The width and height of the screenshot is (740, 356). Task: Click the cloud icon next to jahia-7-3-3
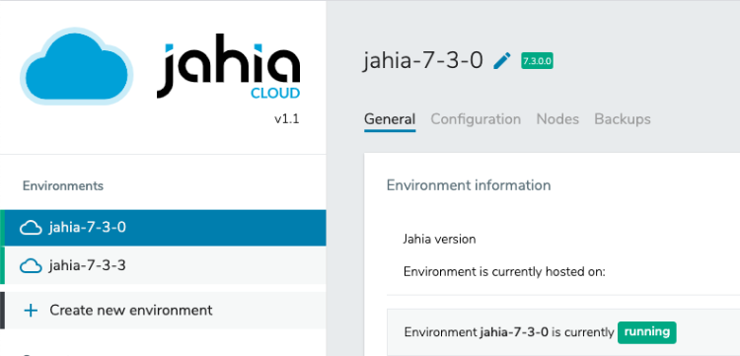(31, 266)
